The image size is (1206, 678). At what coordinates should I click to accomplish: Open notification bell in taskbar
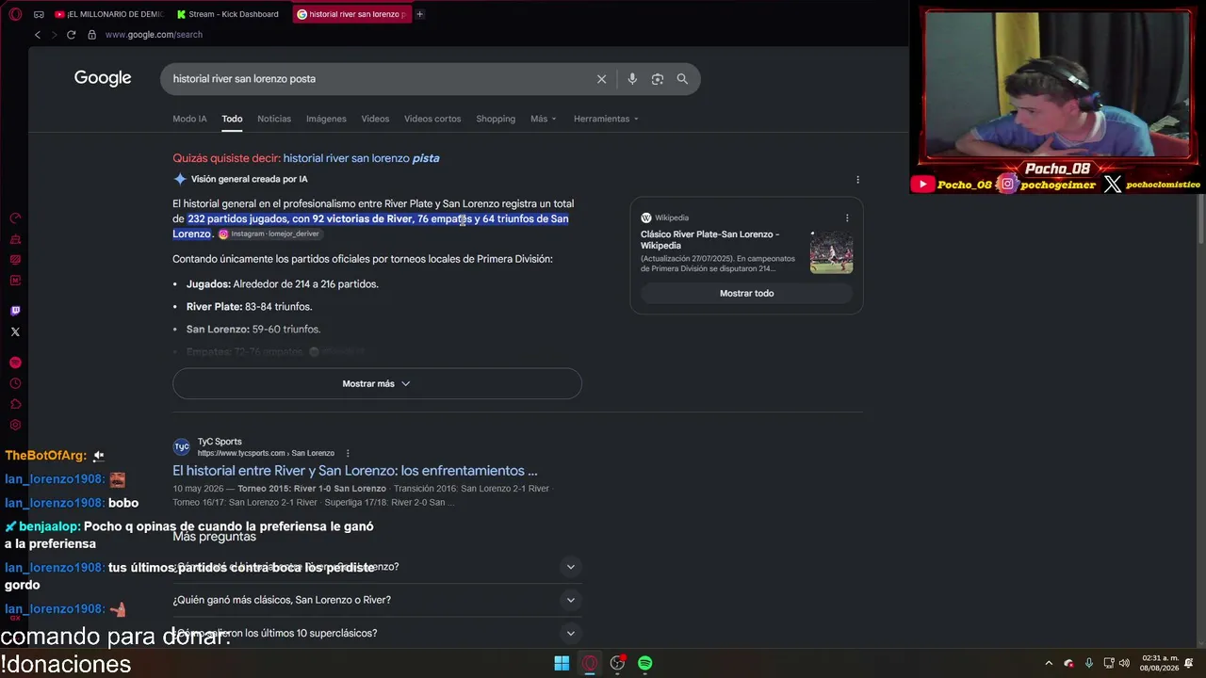pyautogui.click(x=1189, y=663)
